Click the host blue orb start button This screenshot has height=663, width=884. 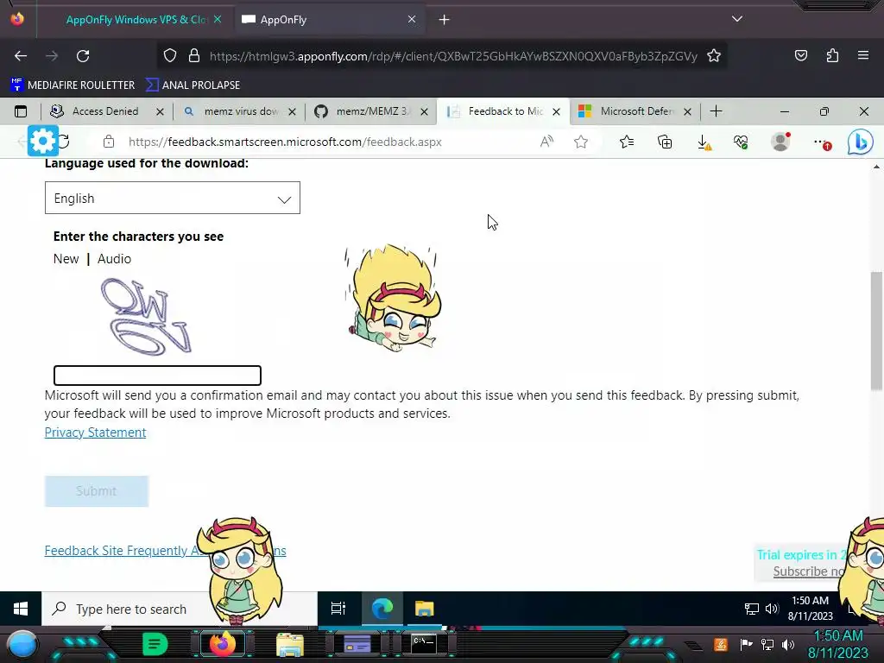pyautogui.click(x=22, y=644)
